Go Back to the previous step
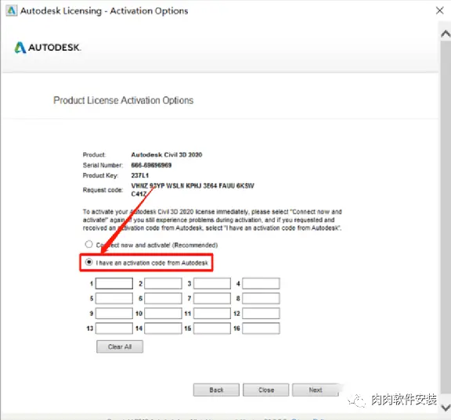 216,389
